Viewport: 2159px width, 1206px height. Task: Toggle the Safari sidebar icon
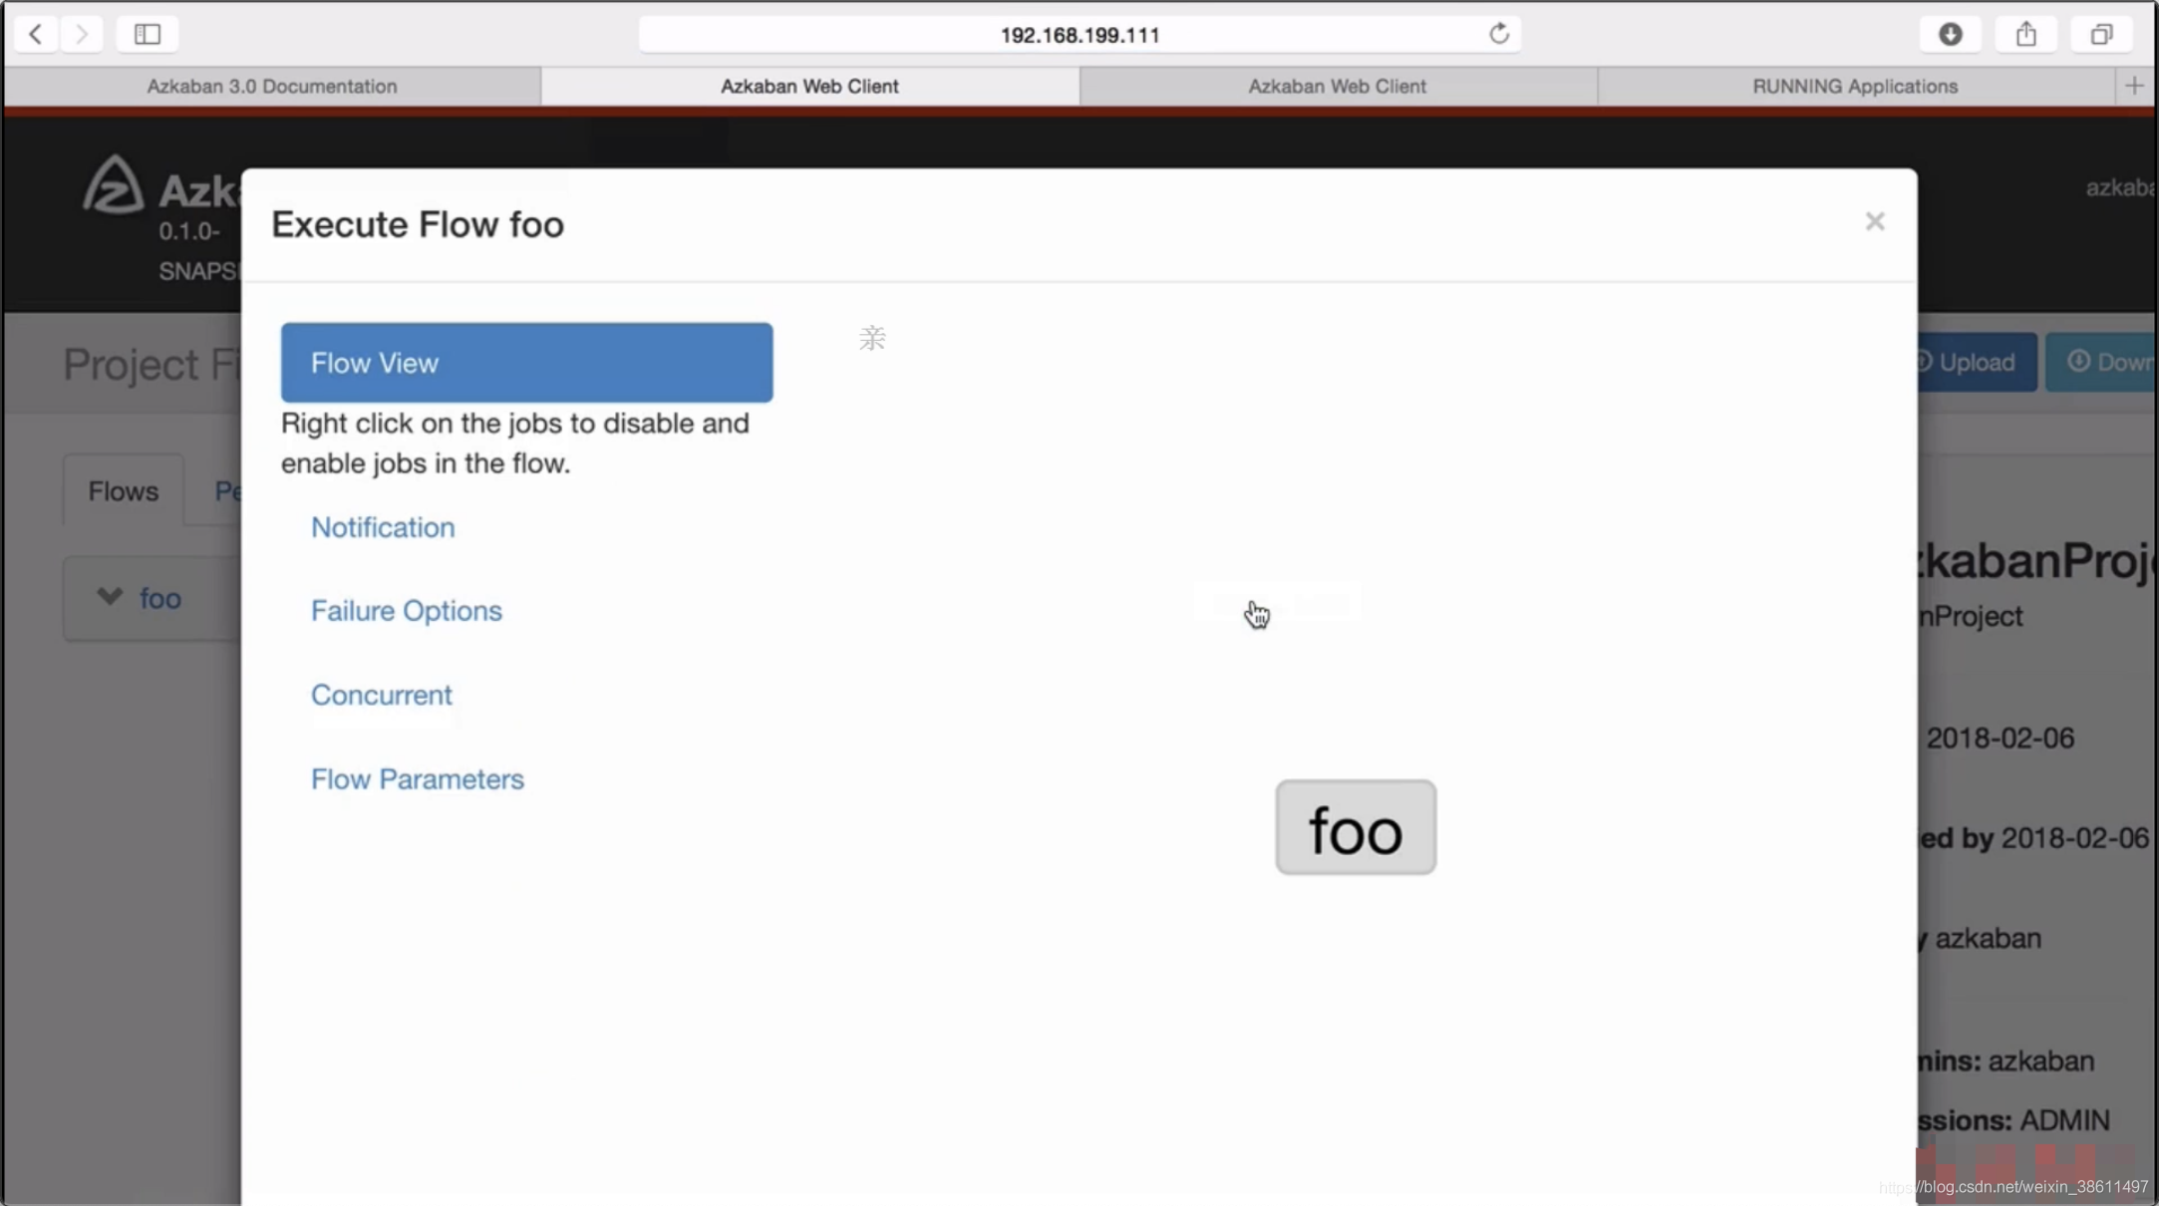(148, 34)
